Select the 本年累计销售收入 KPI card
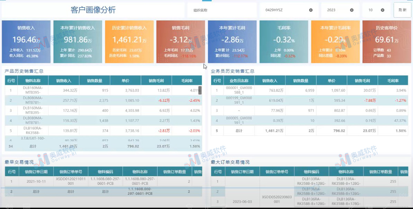 (77, 42)
